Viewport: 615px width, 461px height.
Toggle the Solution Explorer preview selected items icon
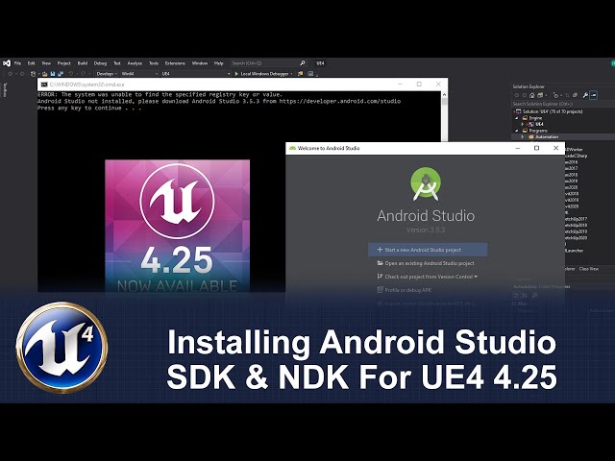point(594,95)
